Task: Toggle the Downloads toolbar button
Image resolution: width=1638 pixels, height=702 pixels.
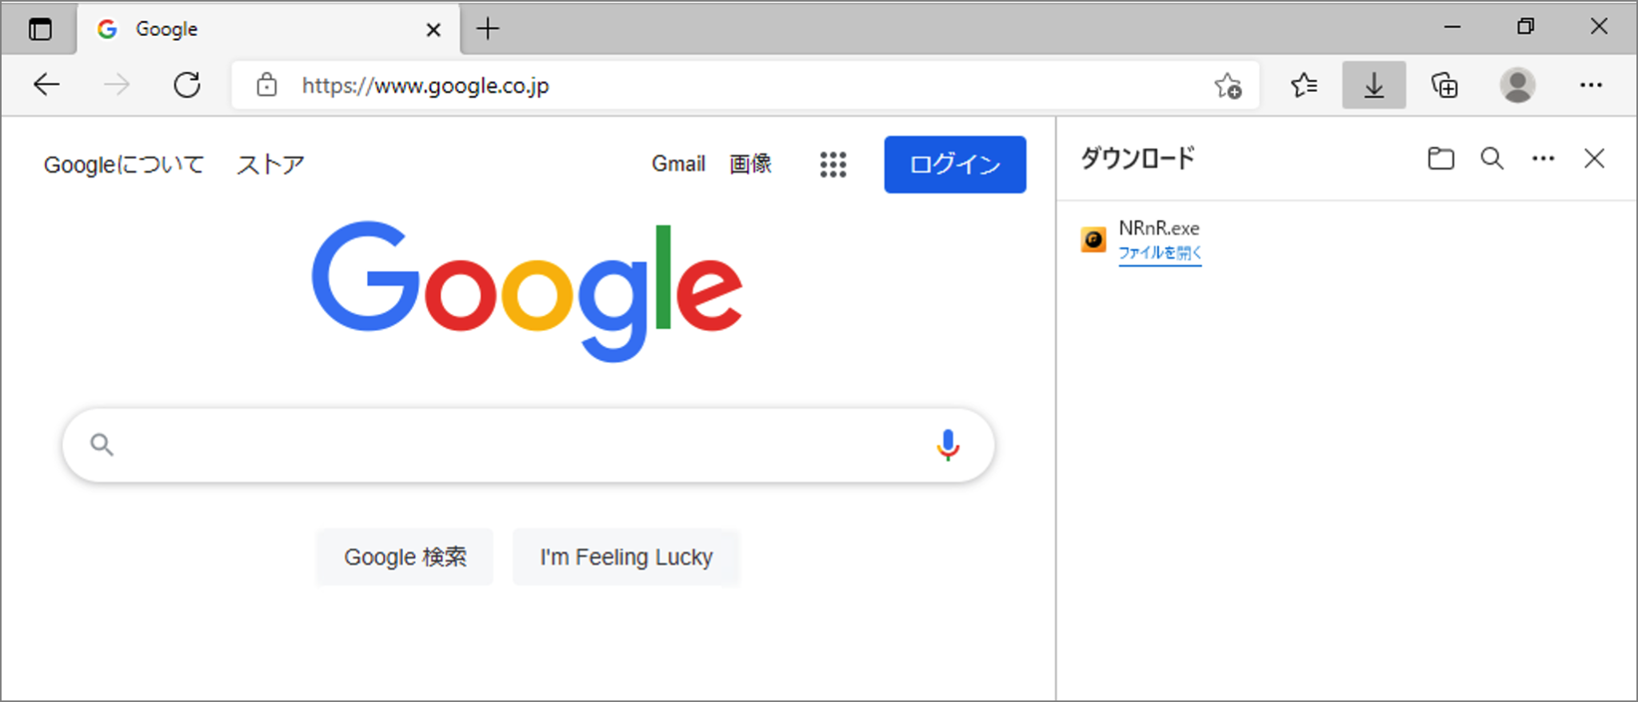Action: [x=1373, y=85]
